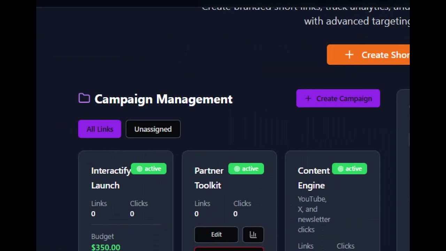Image resolution: width=446 pixels, height=251 pixels.
Task: Open the Partner Toolkit campaign title
Action: pos(209,178)
